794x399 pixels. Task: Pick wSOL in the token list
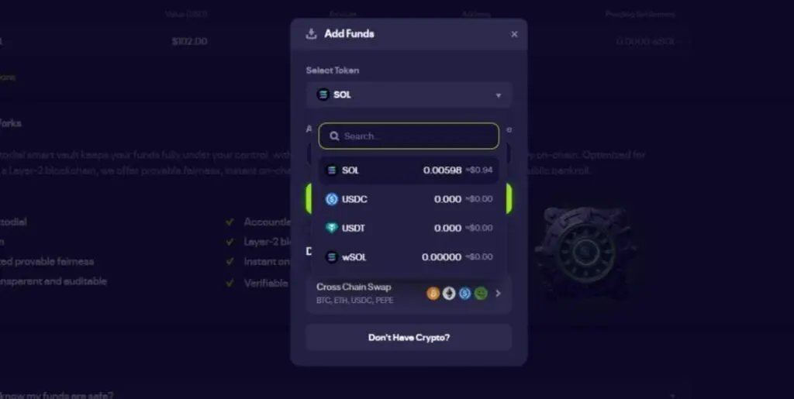click(x=409, y=257)
